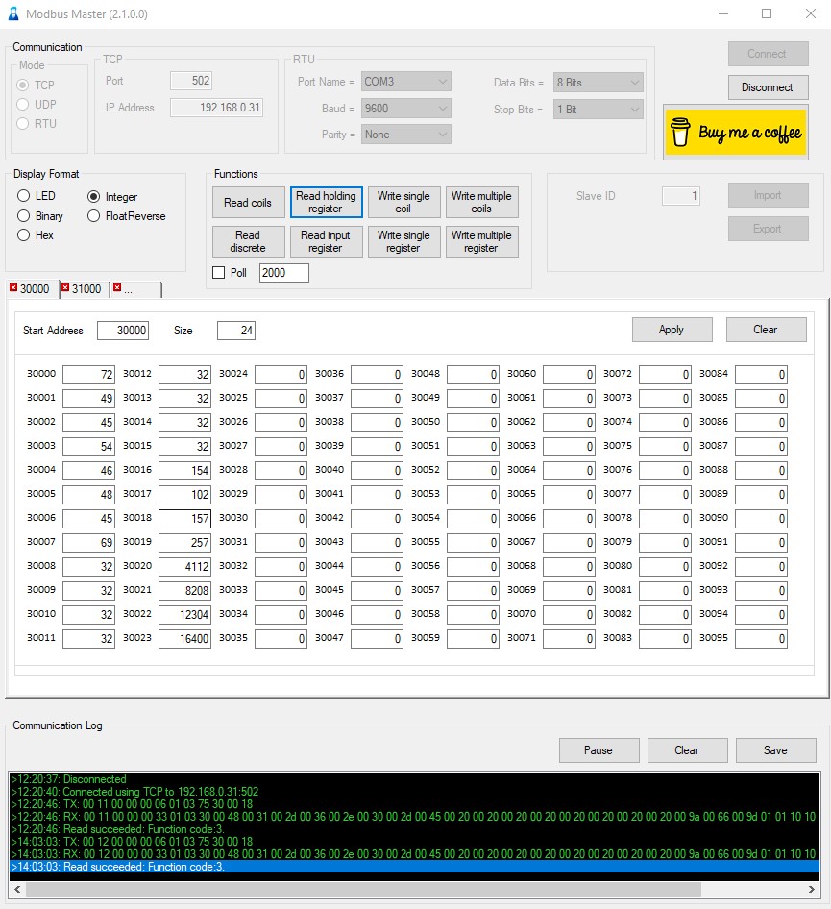Viewport: 831px width, 909px height.
Task: Close the 30000 tab using its red X icon
Action: click(13, 288)
